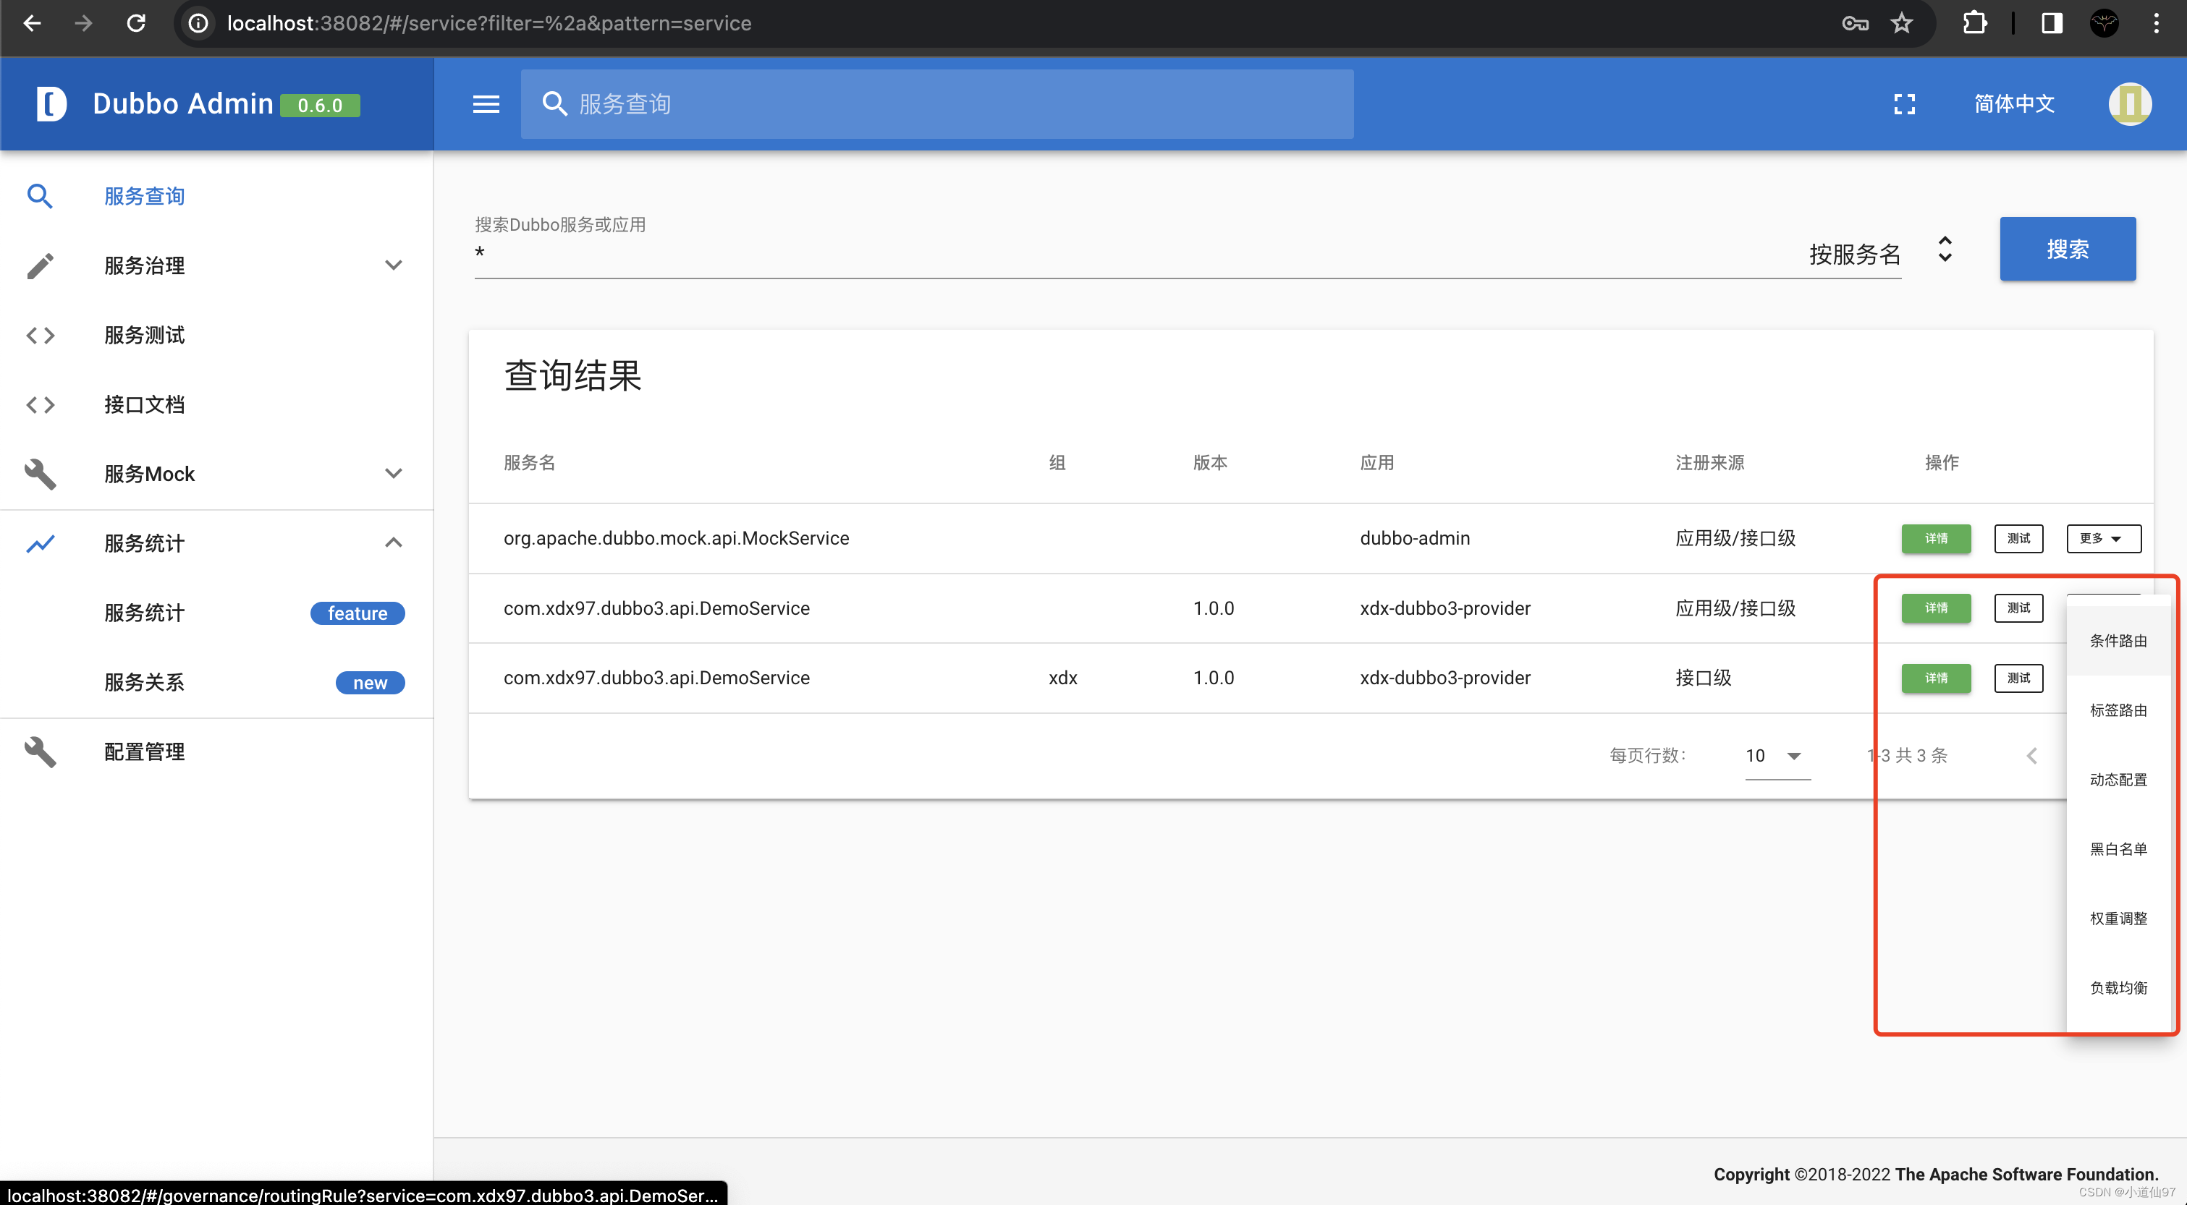Click the browser address bar URL
The width and height of the screenshot is (2187, 1205).
pyautogui.click(x=489, y=23)
